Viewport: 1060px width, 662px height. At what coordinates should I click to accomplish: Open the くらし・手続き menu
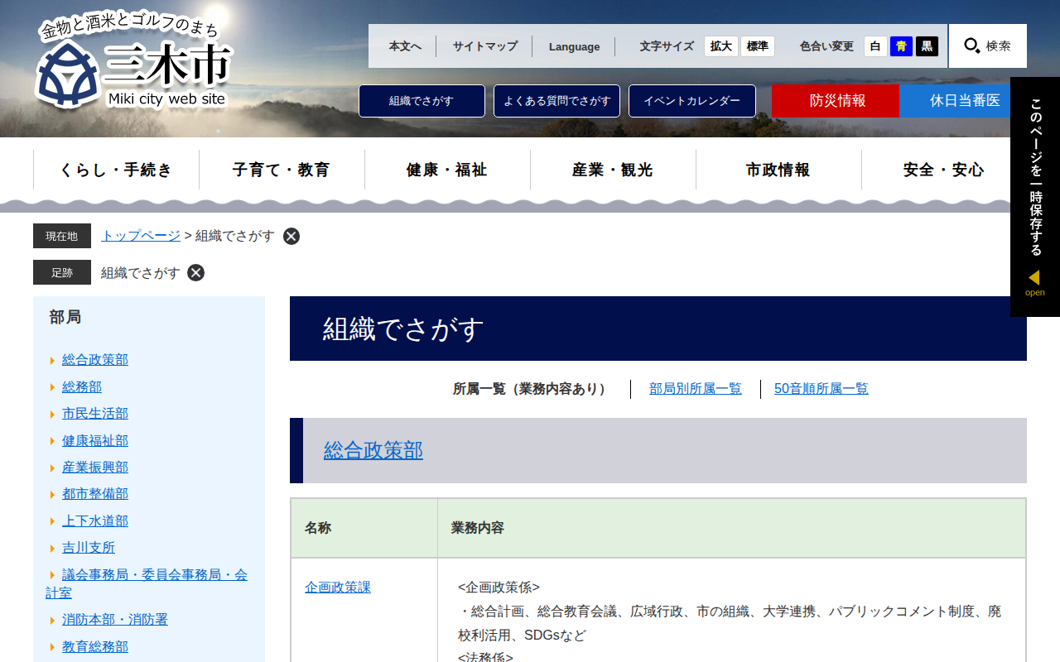click(x=116, y=170)
